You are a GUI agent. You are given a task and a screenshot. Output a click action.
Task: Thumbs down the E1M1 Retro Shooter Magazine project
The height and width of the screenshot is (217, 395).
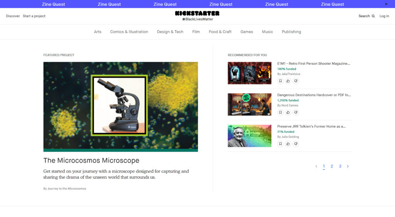pyautogui.click(x=296, y=81)
